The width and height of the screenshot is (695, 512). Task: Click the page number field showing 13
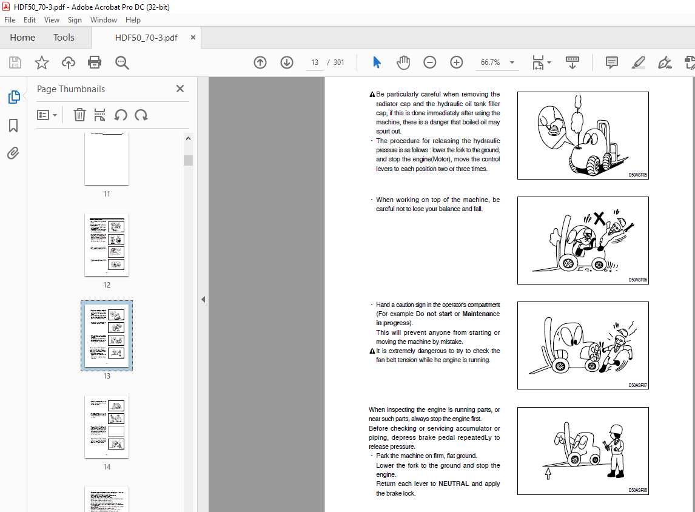315,62
